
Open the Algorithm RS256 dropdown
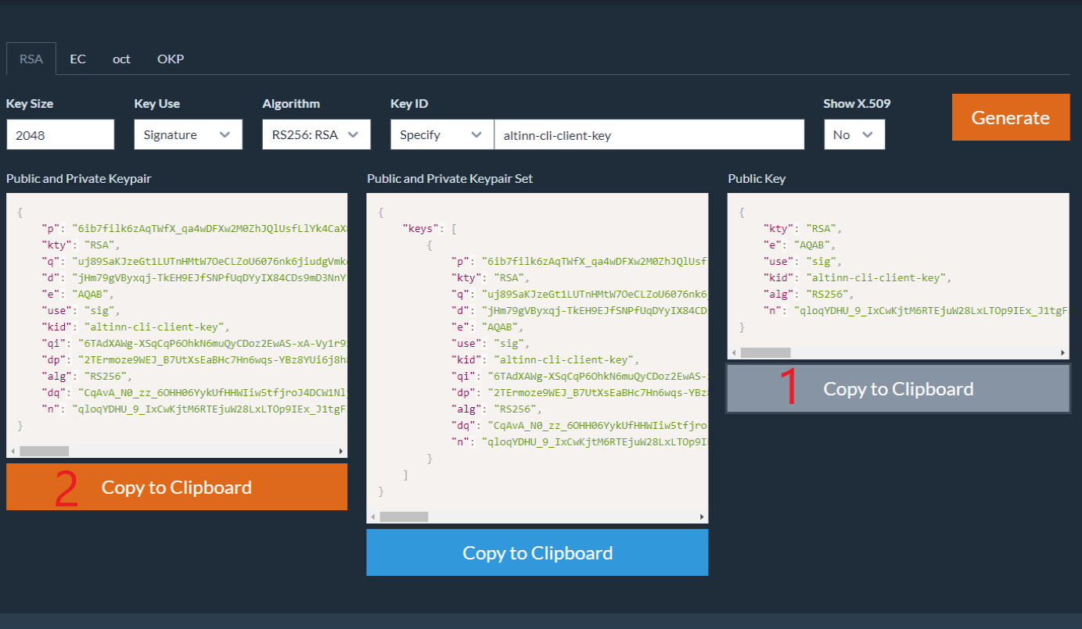[316, 134]
